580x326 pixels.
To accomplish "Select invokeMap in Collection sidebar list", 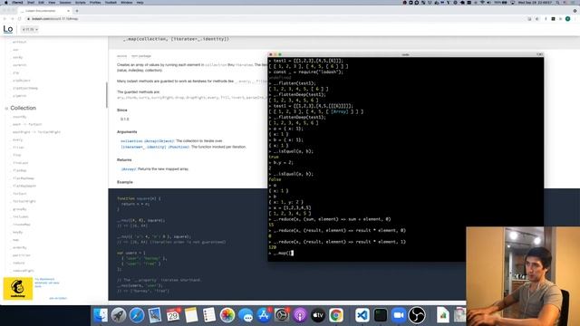I will (22, 225).
